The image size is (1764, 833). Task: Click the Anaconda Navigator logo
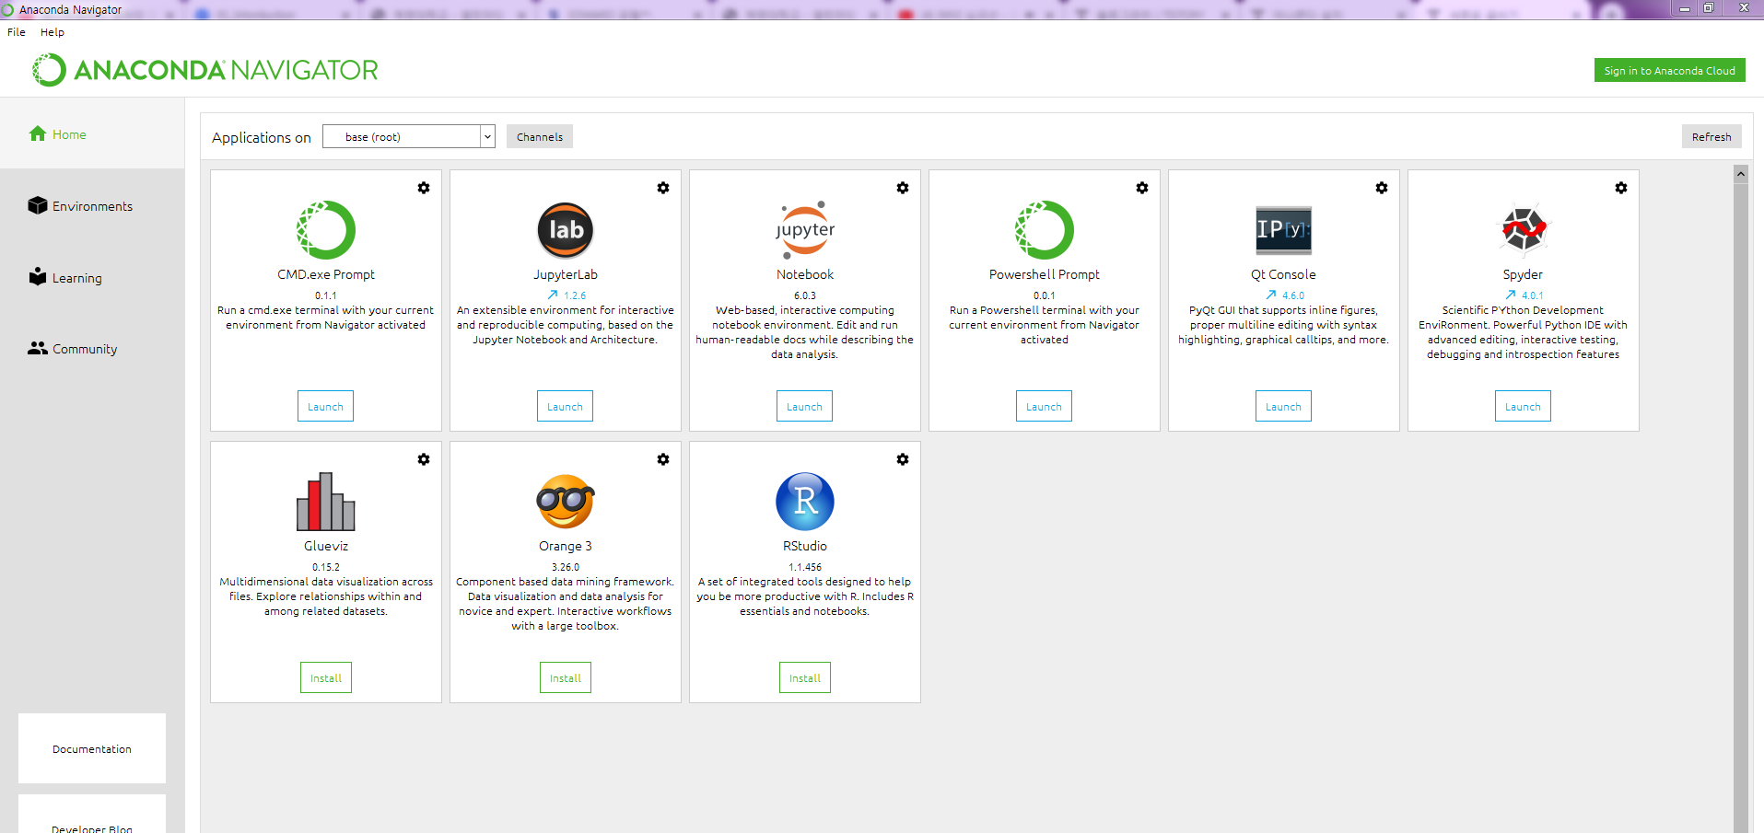(205, 70)
